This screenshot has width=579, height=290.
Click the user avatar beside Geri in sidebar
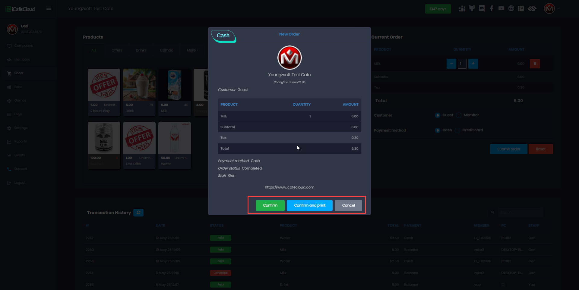click(12, 29)
